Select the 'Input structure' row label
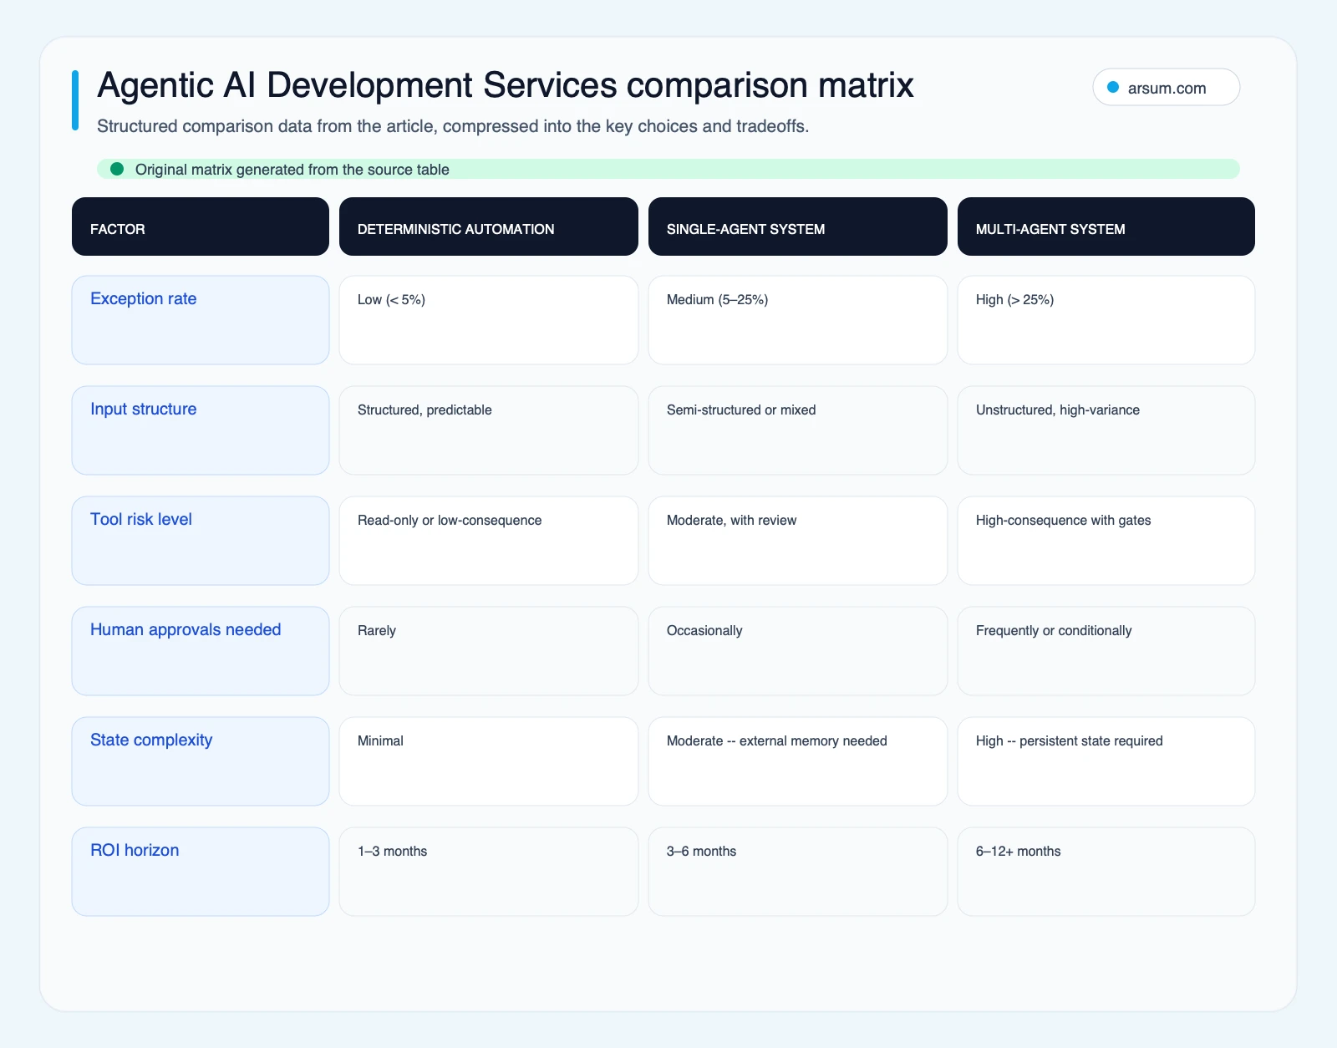 (201, 430)
